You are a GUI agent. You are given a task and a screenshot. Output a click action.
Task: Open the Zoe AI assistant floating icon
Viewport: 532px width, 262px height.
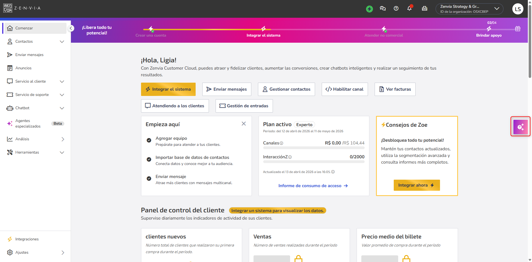coord(520,126)
